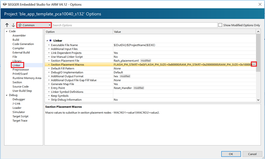Screen dimensions: 265x159
Task: Open the Common configuration dropdown
Action: tap(34, 25)
